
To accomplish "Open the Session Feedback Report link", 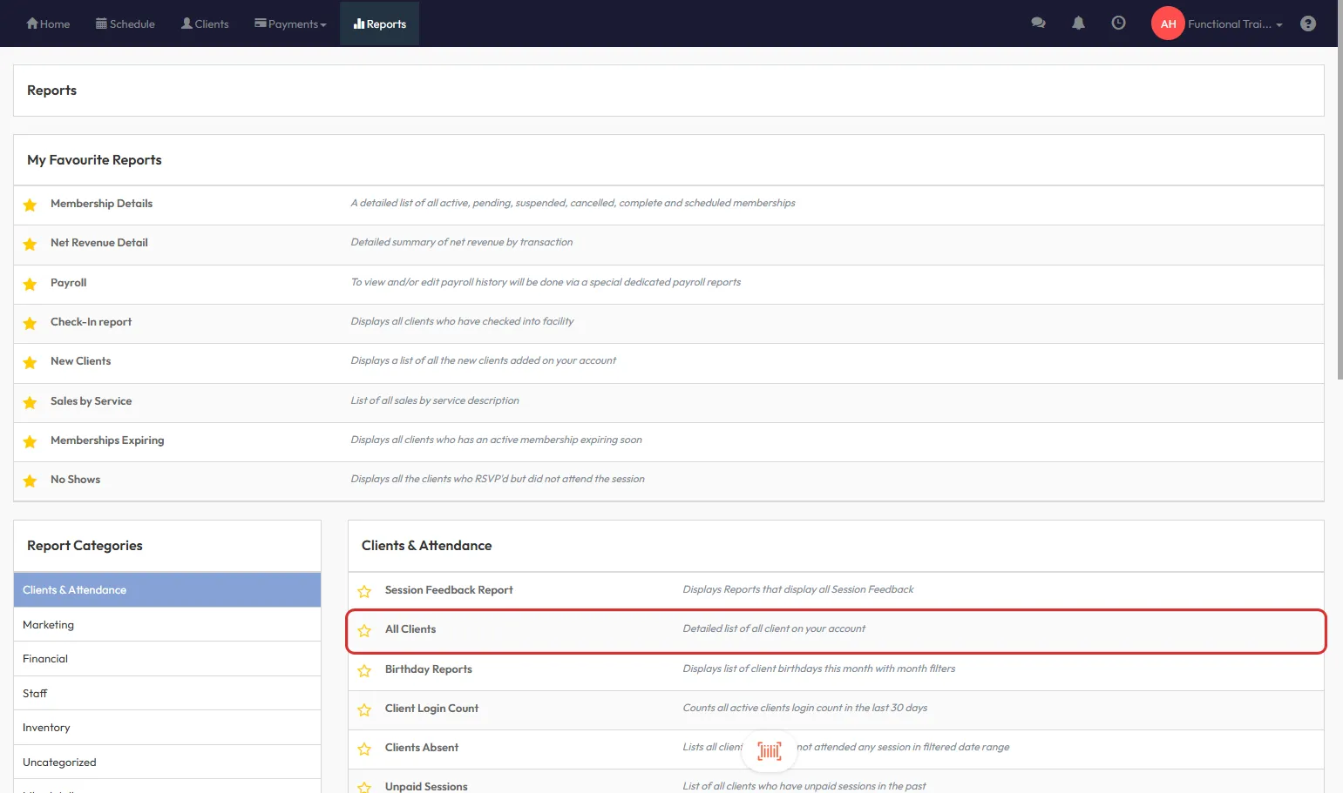I will (x=449, y=590).
